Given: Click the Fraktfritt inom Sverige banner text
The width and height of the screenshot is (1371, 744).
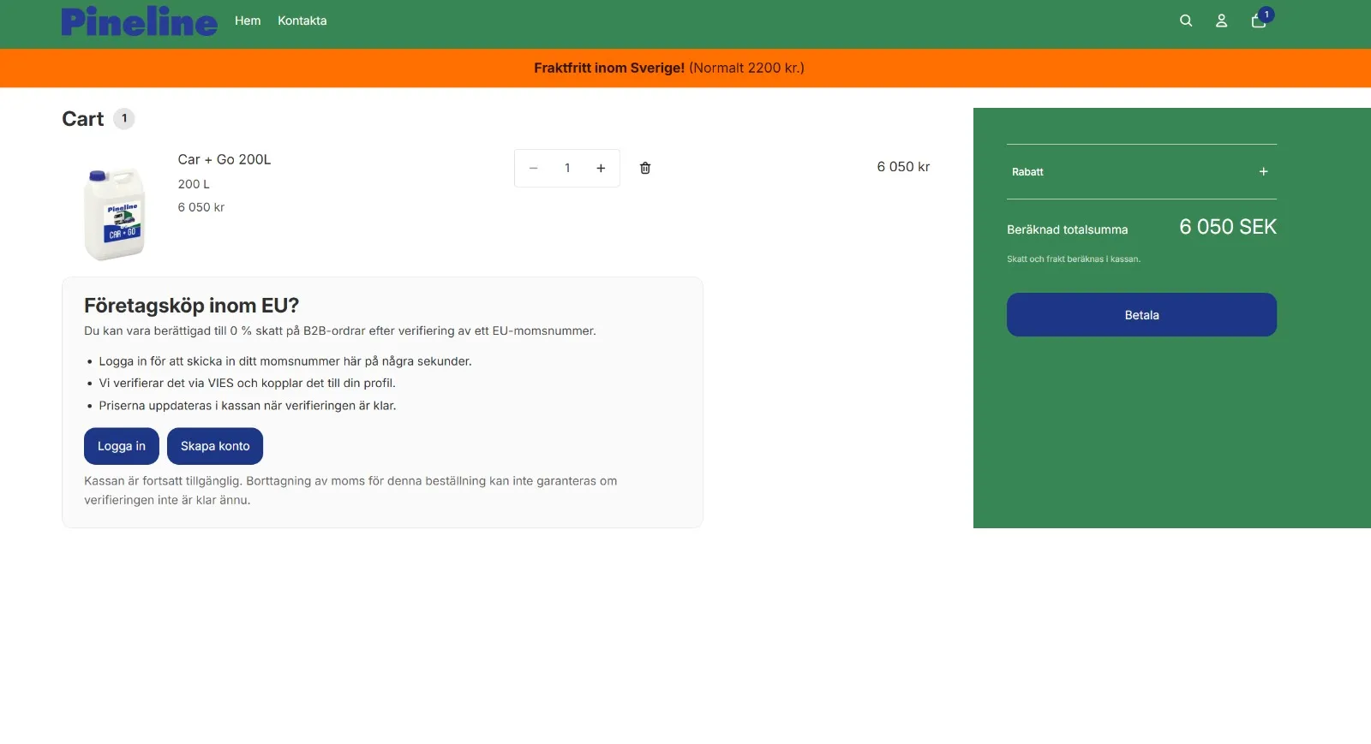Looking at the screenshot, I should pyautogui.click(x=669, y=68).
